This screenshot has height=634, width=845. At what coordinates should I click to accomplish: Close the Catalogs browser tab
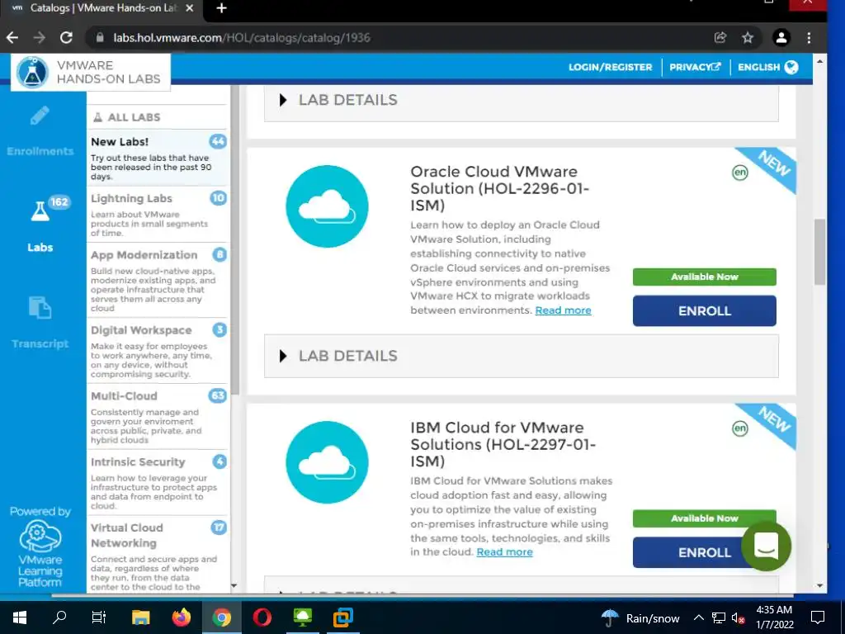(x=189, y=8)
